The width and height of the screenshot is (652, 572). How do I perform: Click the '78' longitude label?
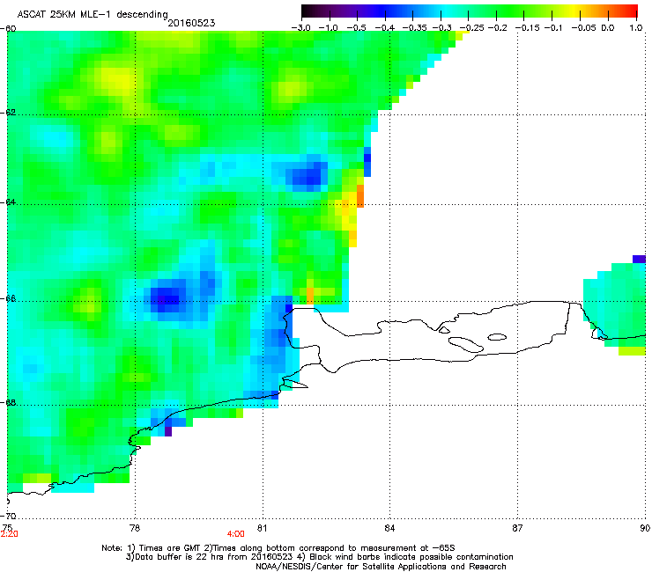click(135, 528)
